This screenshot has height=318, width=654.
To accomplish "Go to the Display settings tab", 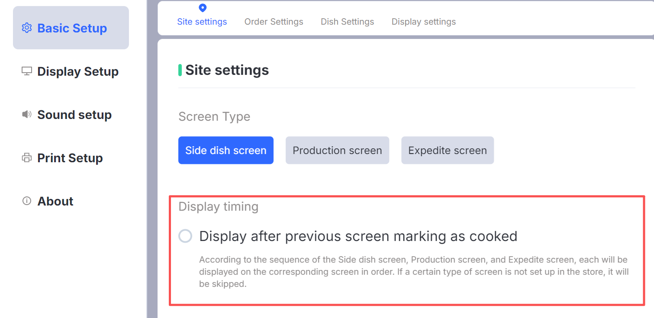I will (423, 22).
